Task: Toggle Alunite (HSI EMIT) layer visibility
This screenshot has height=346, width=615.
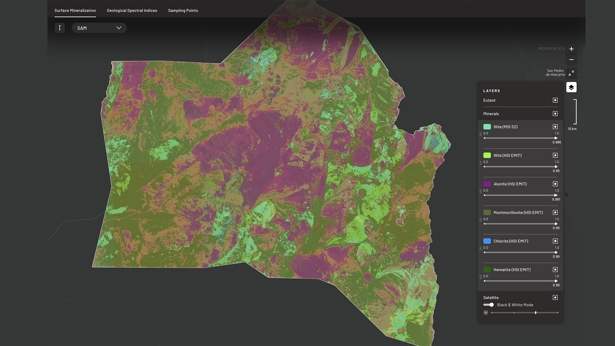Action: click(555, 184)
